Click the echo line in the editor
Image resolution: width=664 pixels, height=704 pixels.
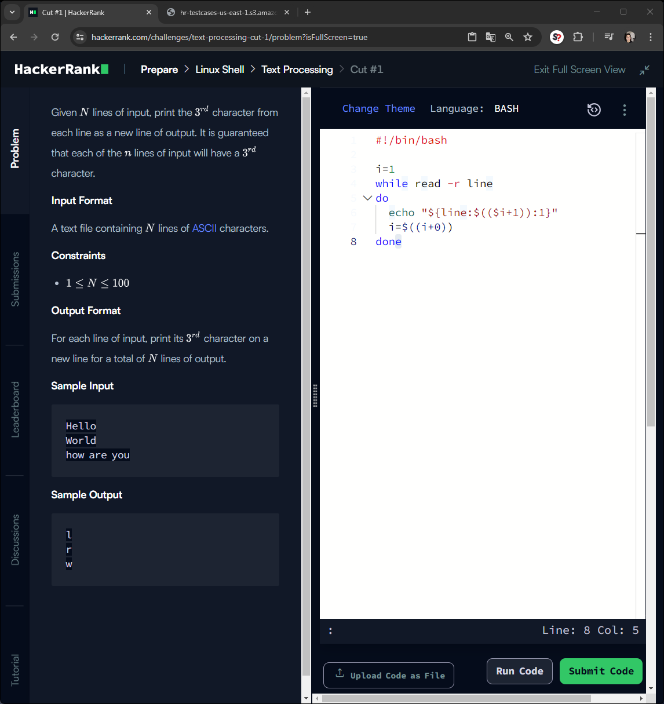coord(473,213)
